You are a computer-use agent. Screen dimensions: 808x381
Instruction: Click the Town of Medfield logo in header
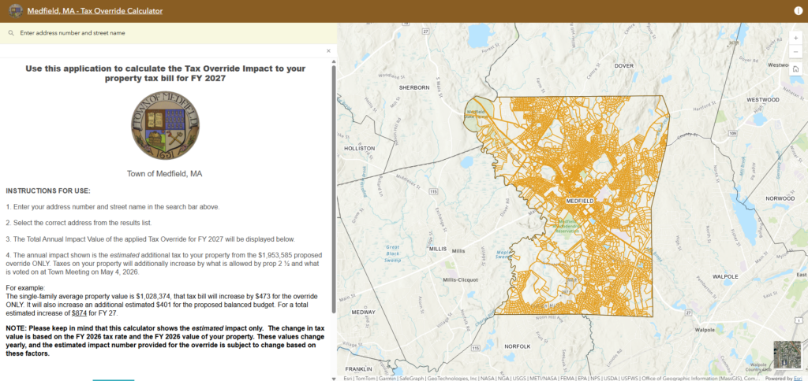pos(13,11)
